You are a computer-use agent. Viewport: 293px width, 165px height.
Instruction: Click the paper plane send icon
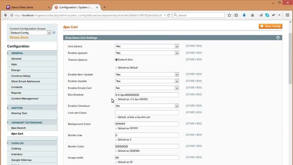(261, 15)
